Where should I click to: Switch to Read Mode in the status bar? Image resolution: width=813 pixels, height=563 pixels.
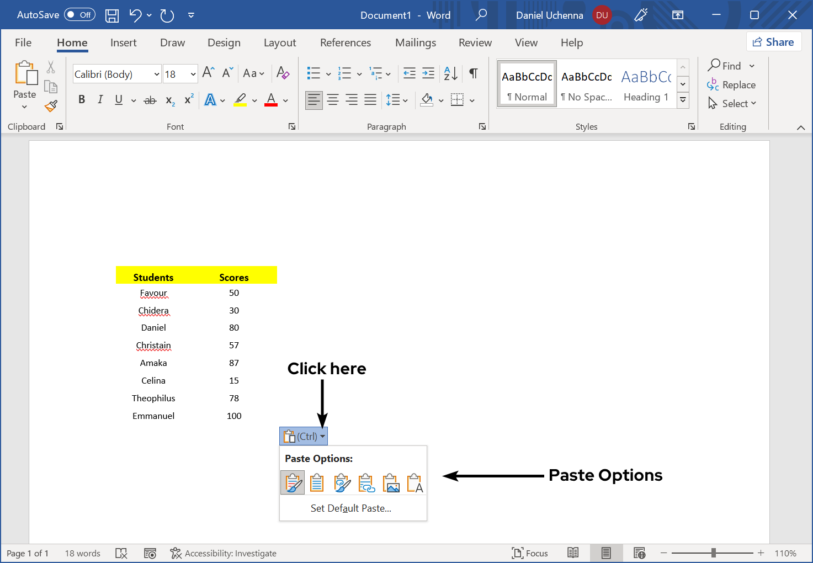[572, 553]
